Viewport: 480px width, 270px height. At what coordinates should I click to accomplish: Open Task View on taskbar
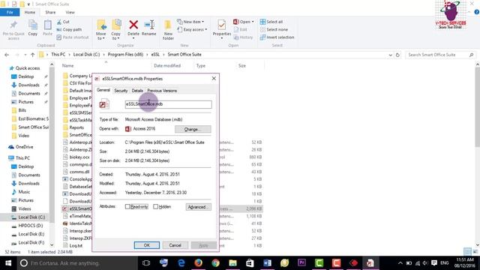146,263
